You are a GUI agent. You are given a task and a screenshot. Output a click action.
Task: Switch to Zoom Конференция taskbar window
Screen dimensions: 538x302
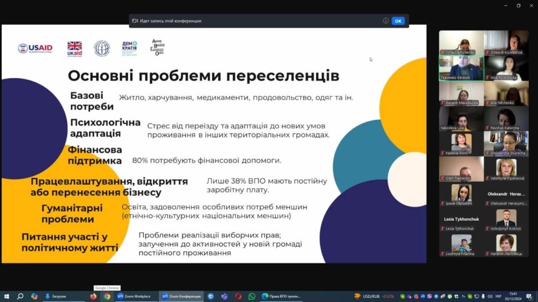click(181, 296)
